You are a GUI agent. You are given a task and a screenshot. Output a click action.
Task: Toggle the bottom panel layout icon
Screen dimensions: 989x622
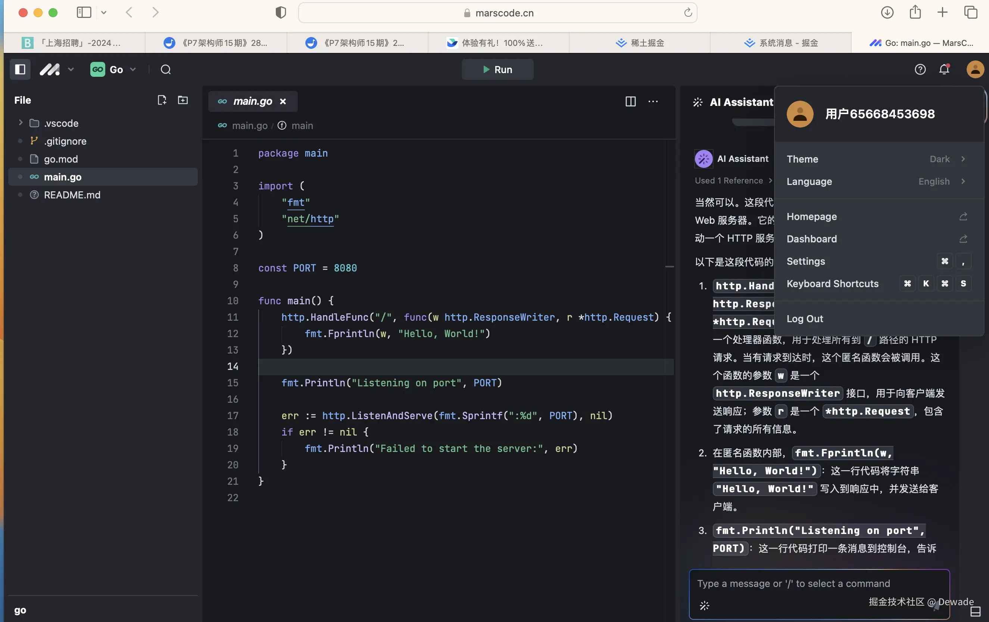point(976,611)
